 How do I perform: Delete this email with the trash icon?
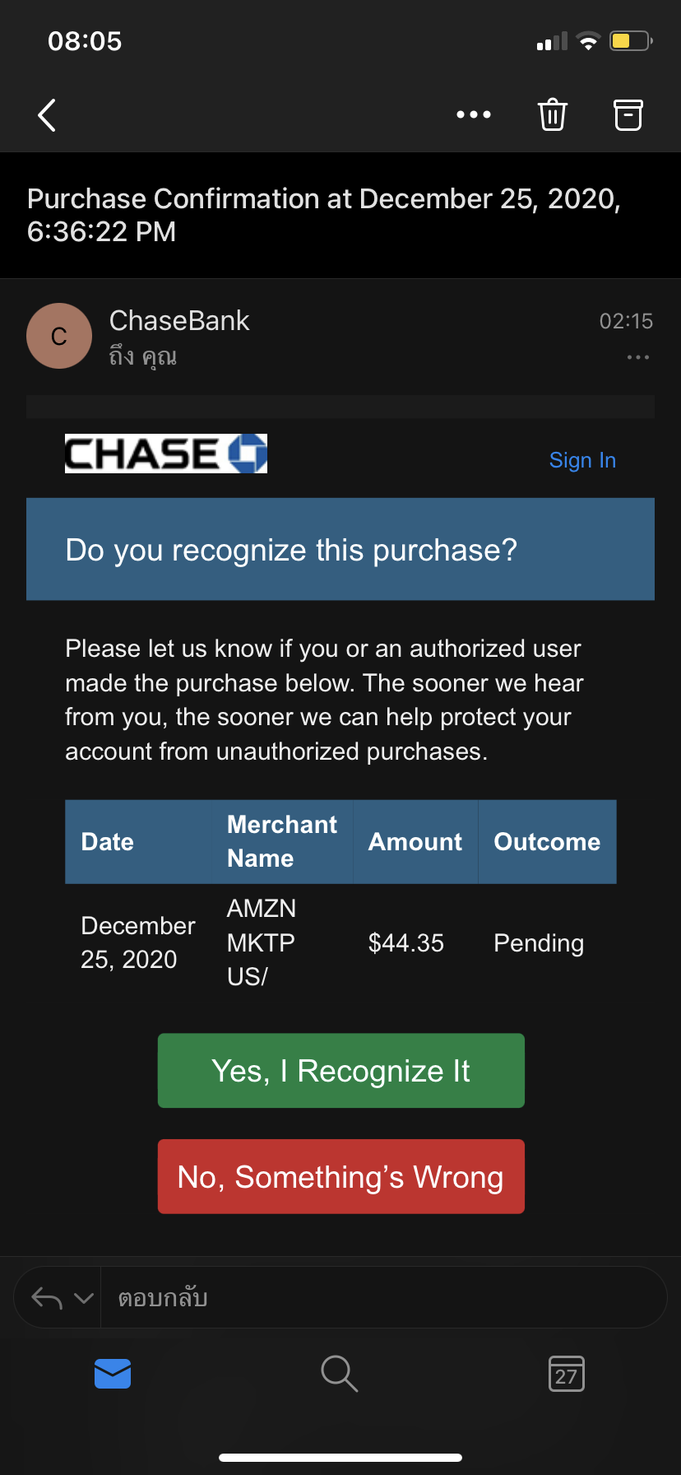553,114
